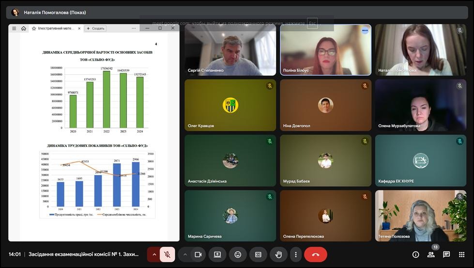The width and height of the screenshot is (474, 268).
Task: Open meeting details info icon
Action: point(415,254)
